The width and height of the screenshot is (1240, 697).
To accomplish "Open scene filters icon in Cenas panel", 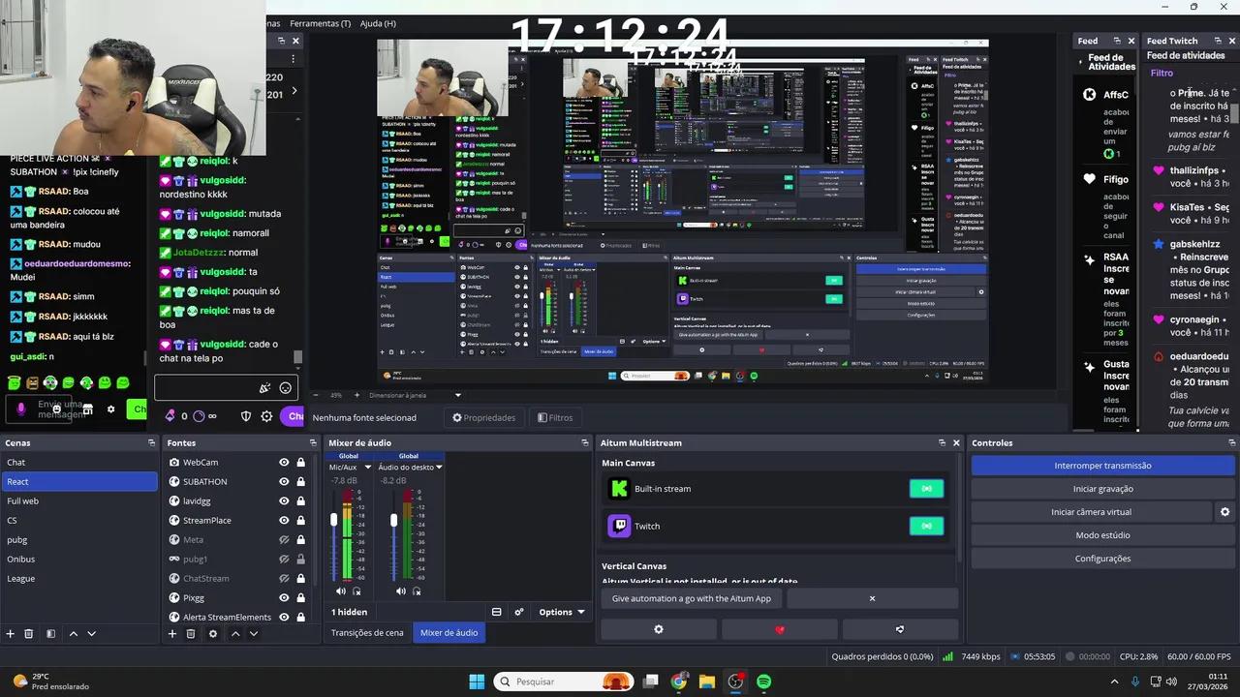I will [50, 634].
